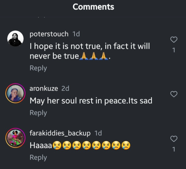The image size is (186, 169).
Task: Select the 'May her soul rest in peace' text
Action: click(x=91, y=101)
